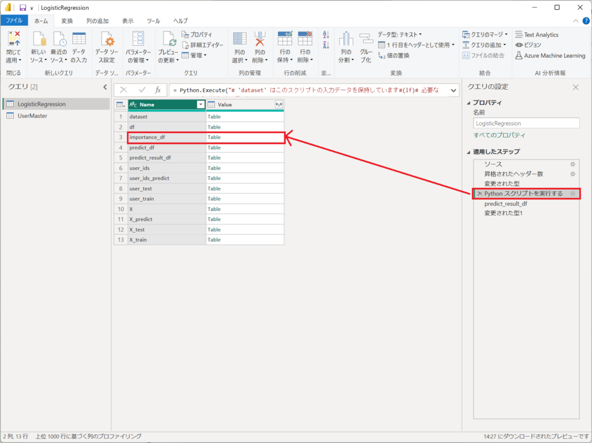
Task: Open 1 行目をヘッダーとして使用 dropdown
Action: tap(416, 45)
